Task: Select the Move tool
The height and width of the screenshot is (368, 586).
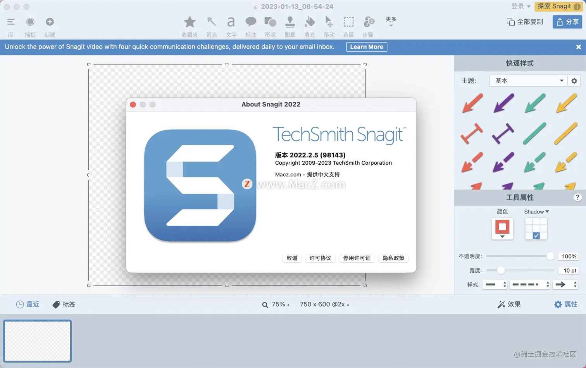Action: (x=329, y=22)
